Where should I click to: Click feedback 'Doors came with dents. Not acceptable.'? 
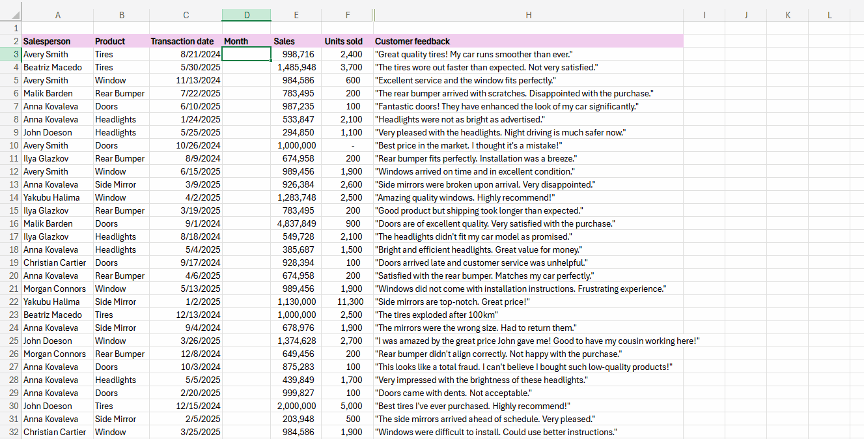tap(528, 393)
